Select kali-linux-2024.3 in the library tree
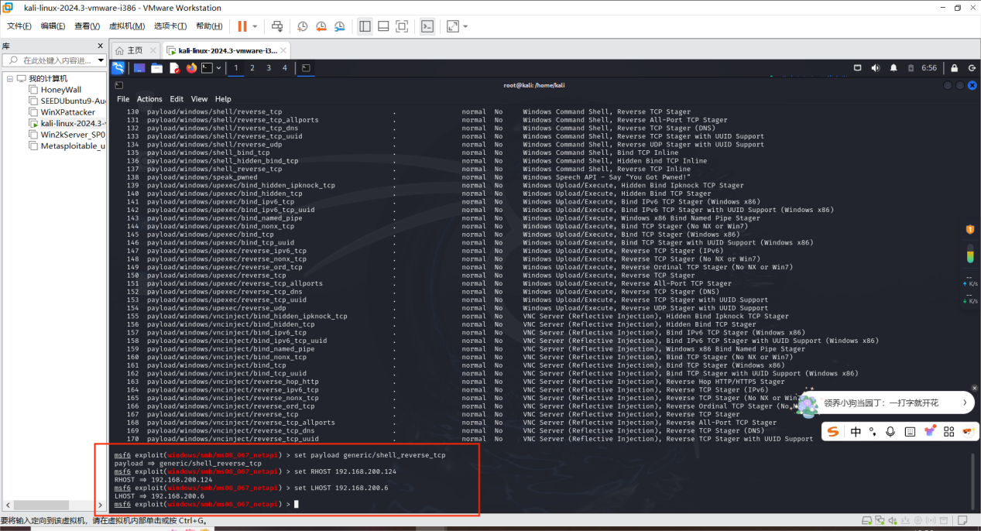 coord(67,123)
